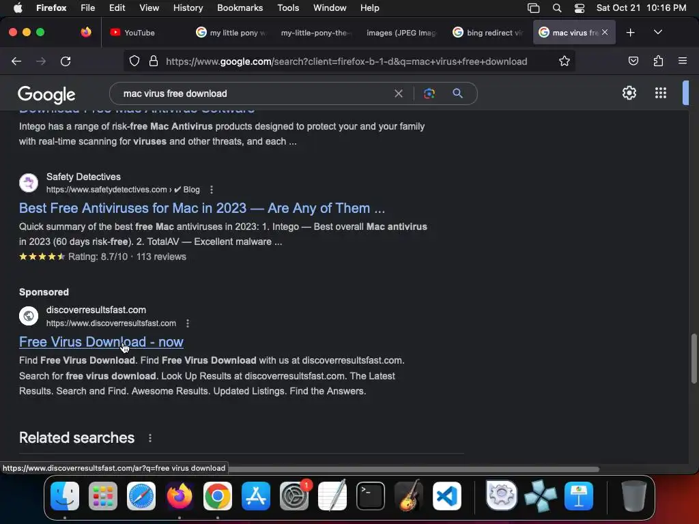Open Firefox extensions puzzle icon
Screen dimensions: 699x524
point(658,61)
